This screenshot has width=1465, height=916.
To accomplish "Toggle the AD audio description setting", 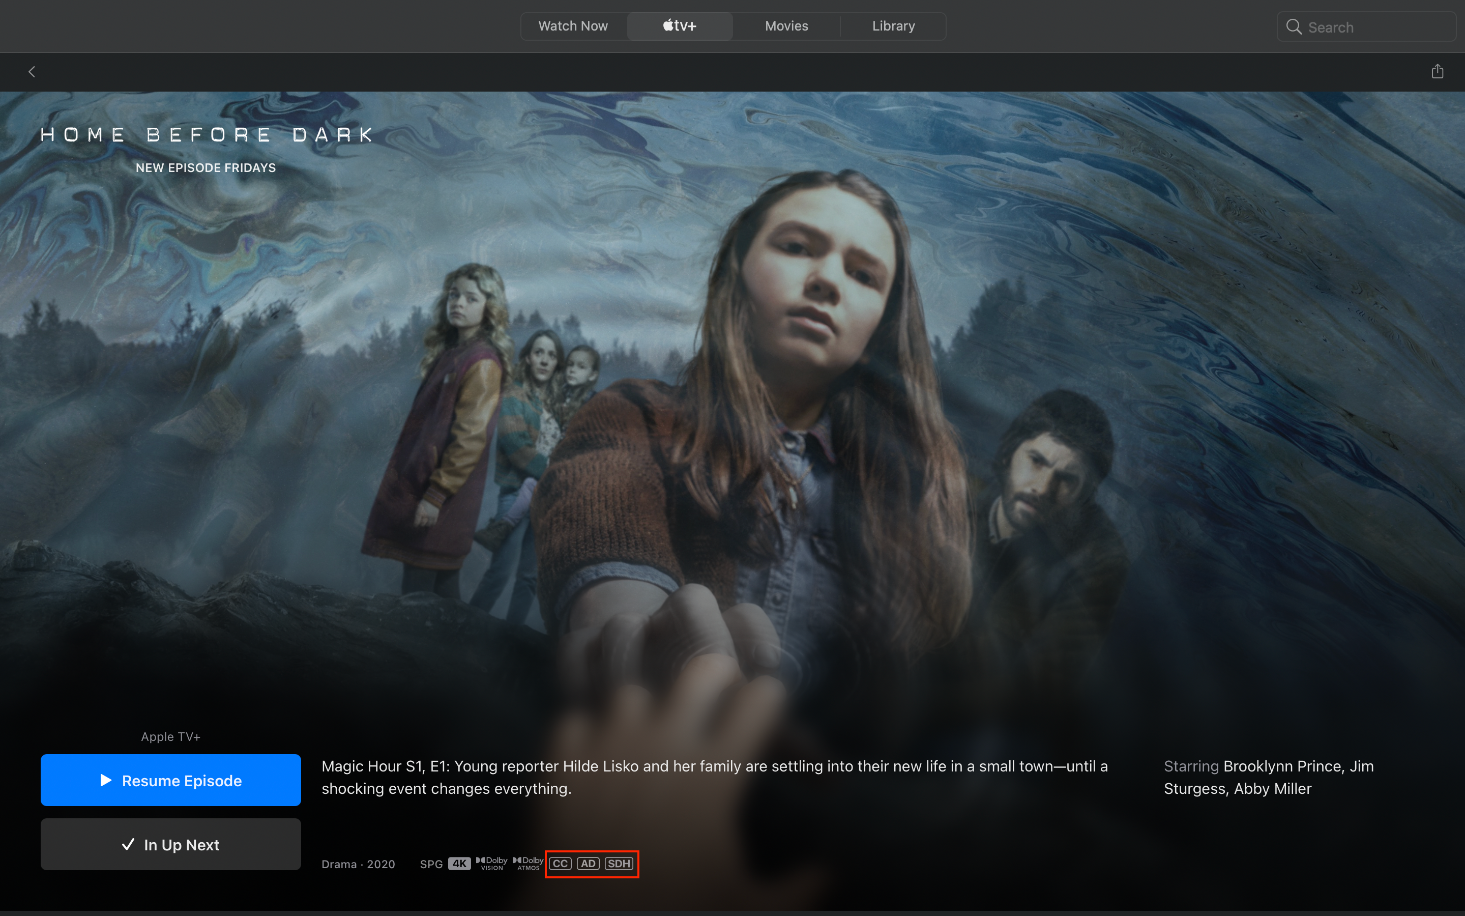I will 588,863.
